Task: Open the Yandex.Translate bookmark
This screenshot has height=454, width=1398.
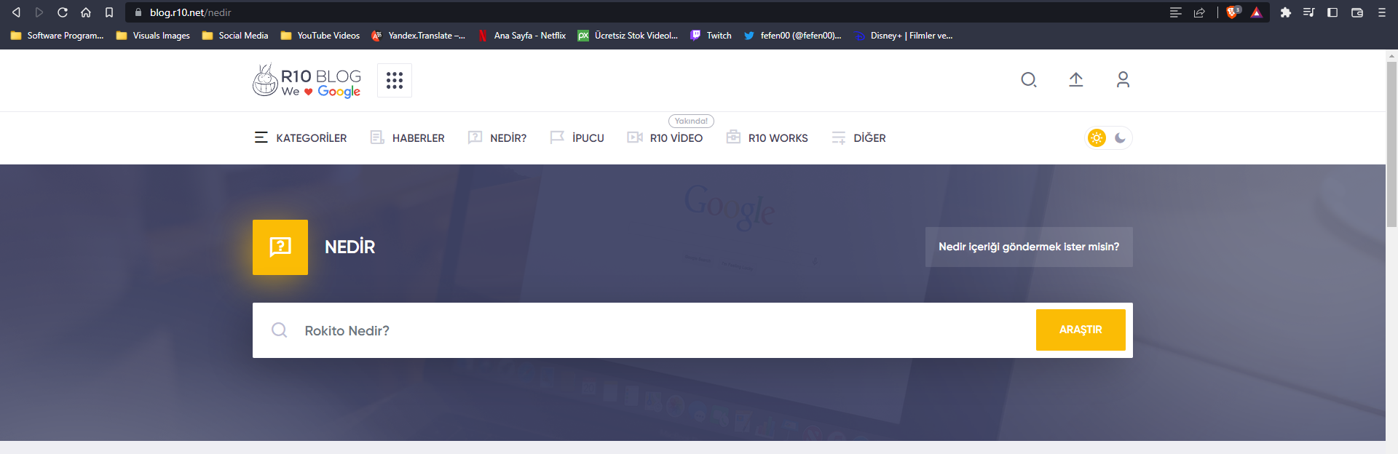Action: pyautogui.click(x=418, y=36)
